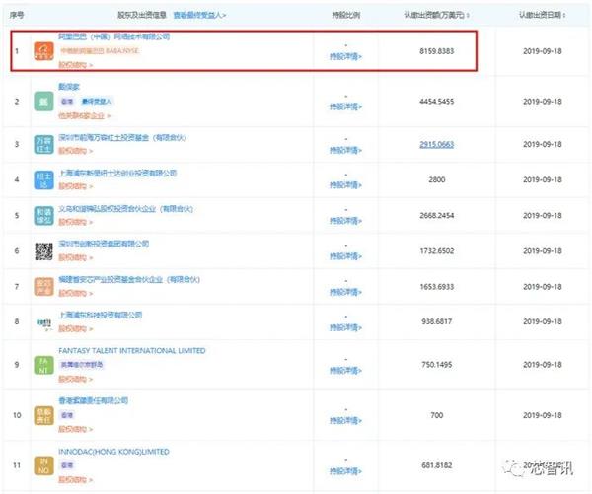Open the Shanghai investment company link in row 8
Screen dimensions: 592x494
coord(100,315)
